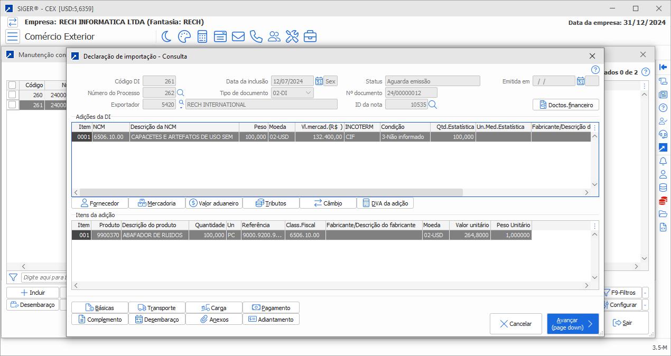Toggle the checkbox on row 261
The width and height of the screenshot is (671, 356).
pyautogui.click(x=12, y=105)
